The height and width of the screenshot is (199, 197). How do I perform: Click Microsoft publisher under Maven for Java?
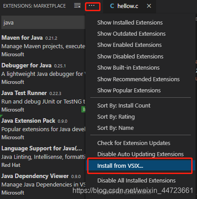(13, 54)
